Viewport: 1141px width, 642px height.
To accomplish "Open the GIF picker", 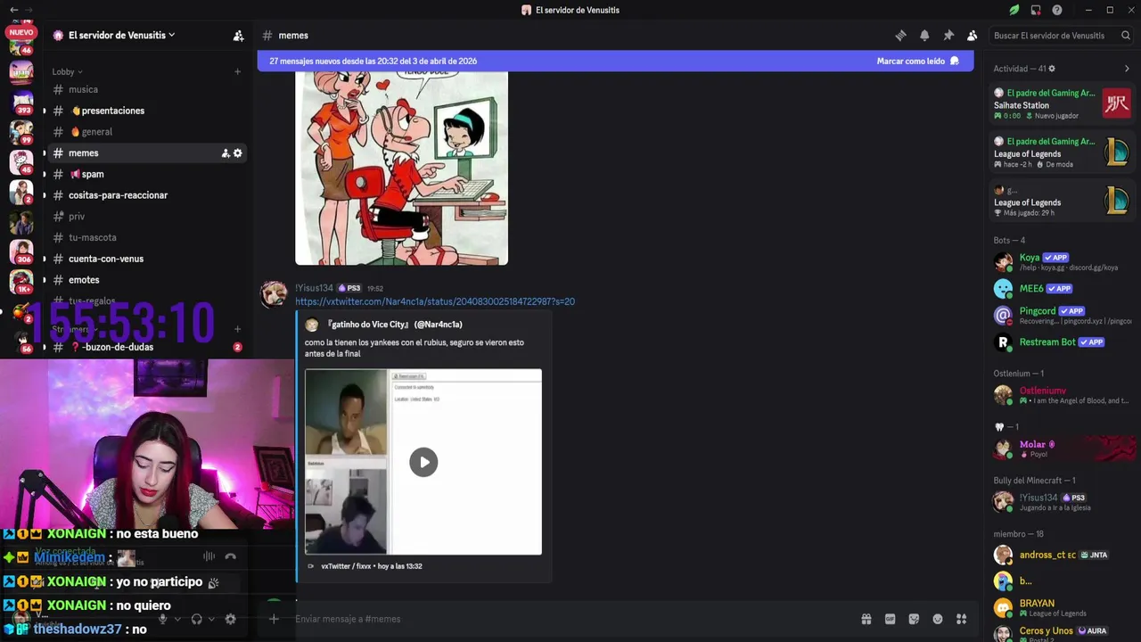I will (x=890, y=619).
